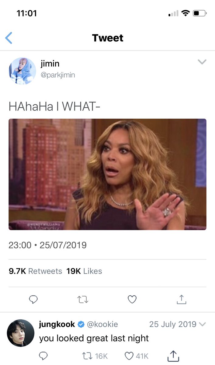View the 19K Likes list
Screen dimensions: 215x365
tap(84, 271)
